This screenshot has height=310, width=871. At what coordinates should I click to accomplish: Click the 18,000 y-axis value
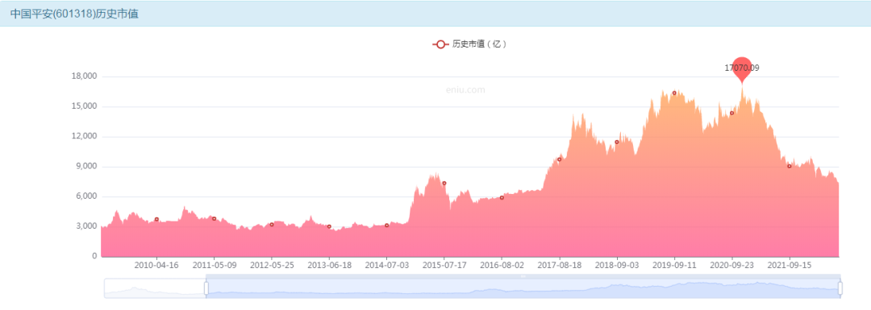(x=85, y=76)
